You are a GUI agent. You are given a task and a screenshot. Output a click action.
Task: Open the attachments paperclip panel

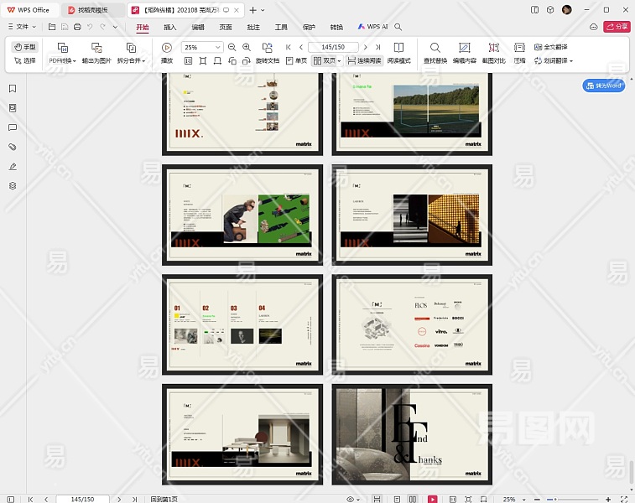[13, 147]
